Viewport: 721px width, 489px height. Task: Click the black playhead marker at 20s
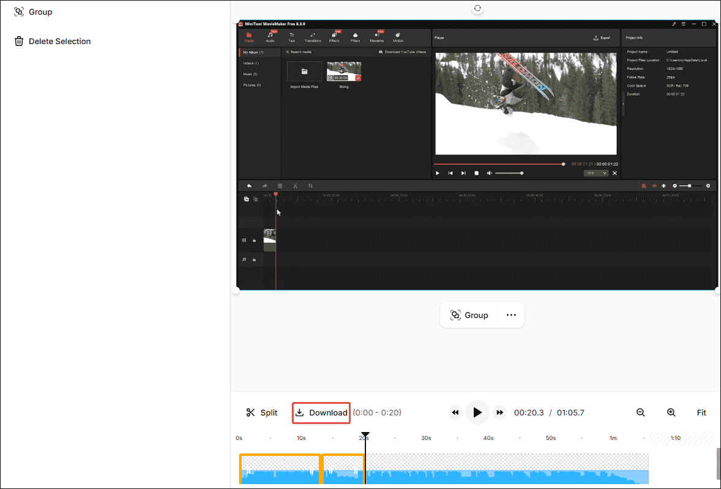(365, 434)
